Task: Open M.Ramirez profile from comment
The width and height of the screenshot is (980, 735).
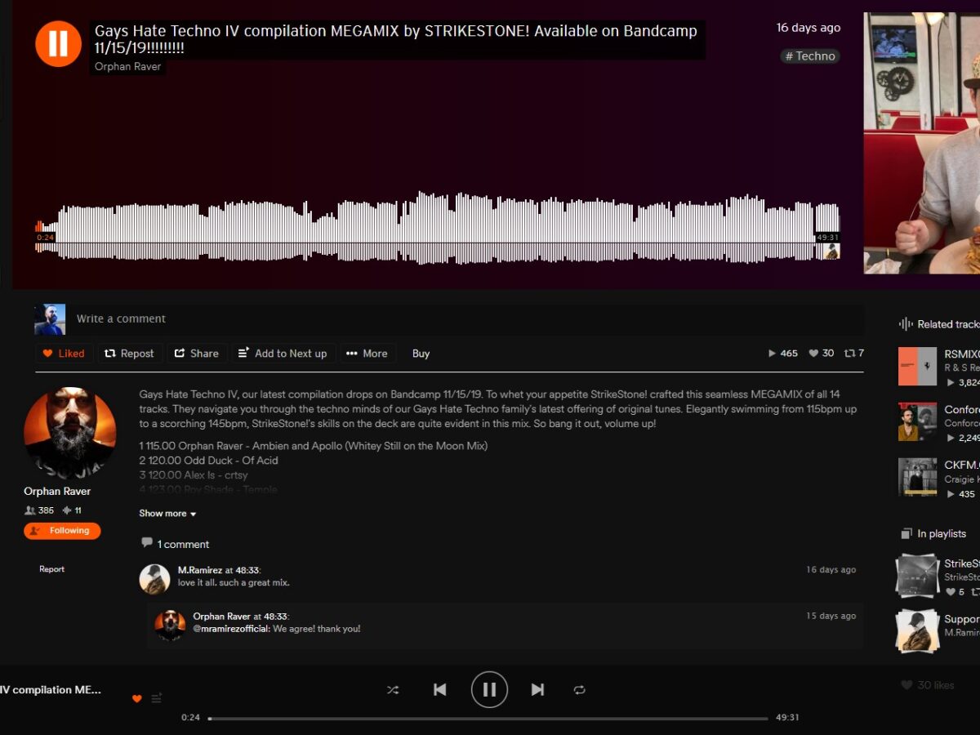Action: tap(200, 570)
